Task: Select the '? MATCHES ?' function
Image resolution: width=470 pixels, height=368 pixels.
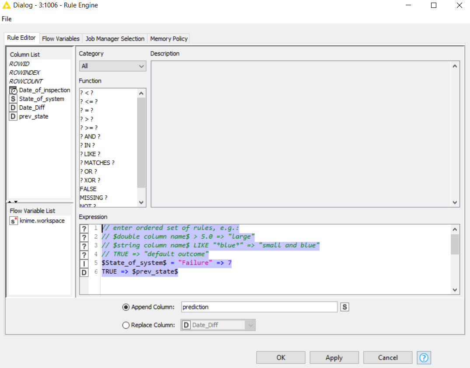Action: [x=97, y=163]
